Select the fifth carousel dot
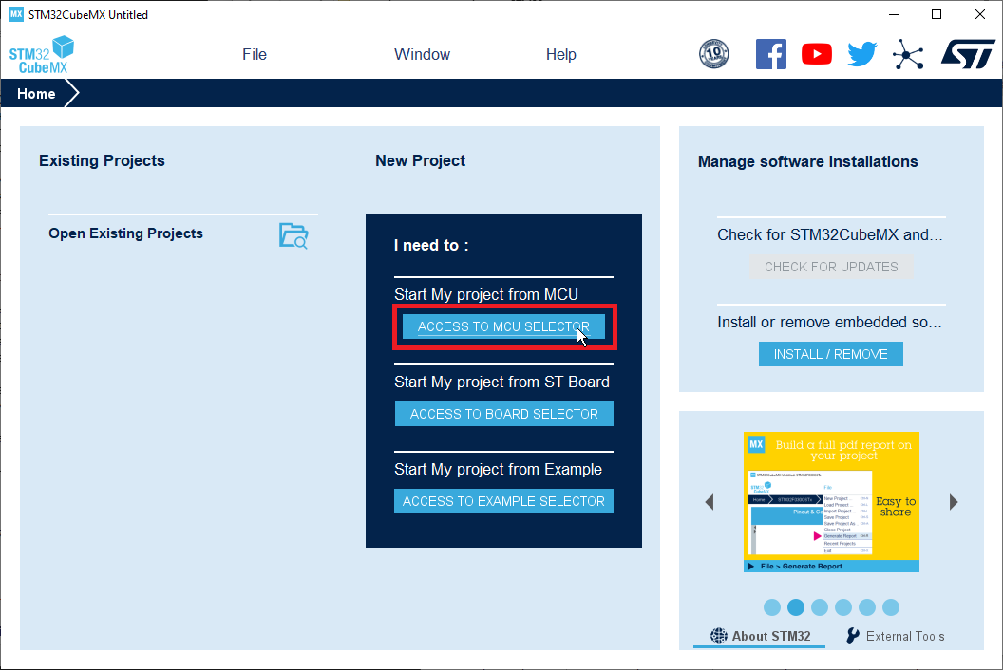The width and height of the screenshot is (1003, 670). tap(867, 606)
